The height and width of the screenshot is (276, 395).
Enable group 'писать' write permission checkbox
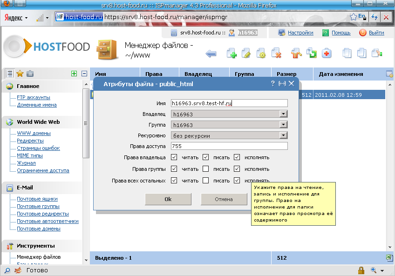205,169
